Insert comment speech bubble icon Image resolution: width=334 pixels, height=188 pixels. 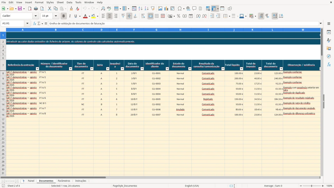pyautogui.click(x=194, y=9)
